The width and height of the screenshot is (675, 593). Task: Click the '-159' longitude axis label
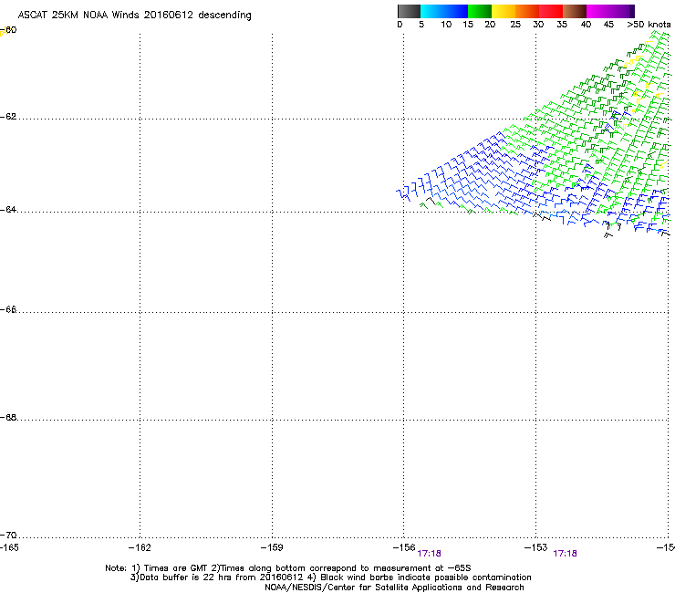(272, 547)
